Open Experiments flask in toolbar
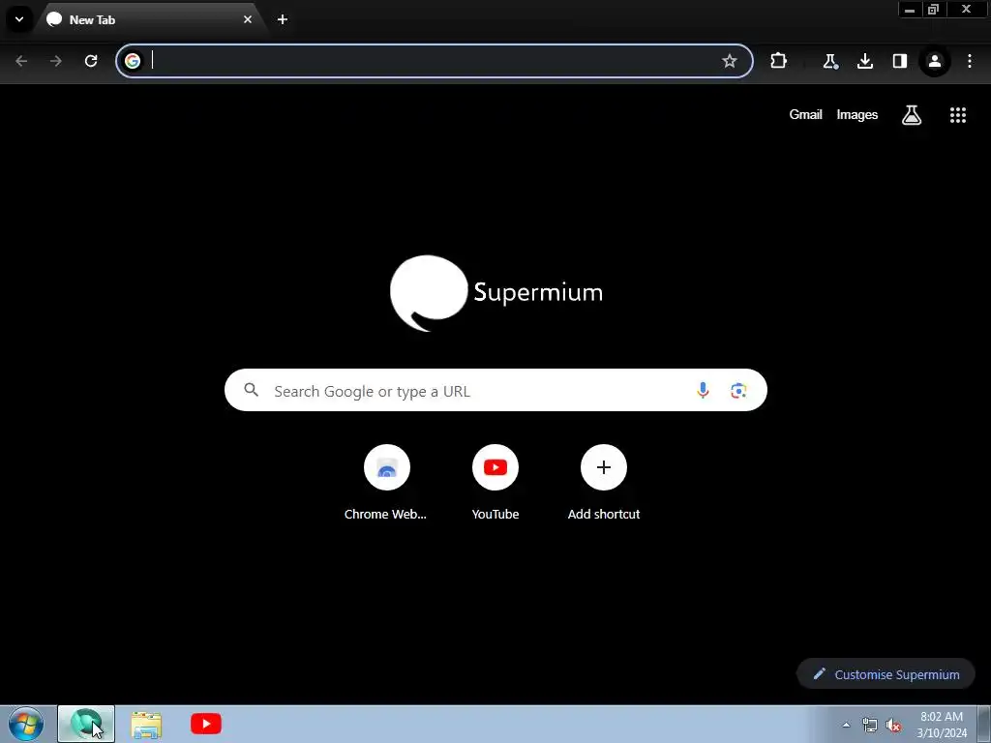Viewport: 991px width, 743px height. point(829,61)
